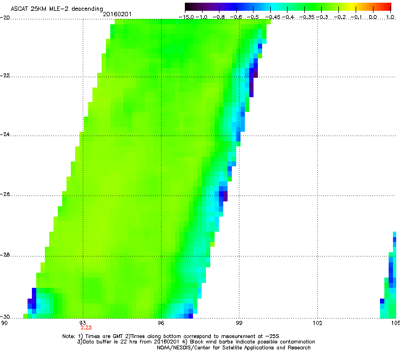Click the date 20160201 below the title
The width and height of the screenshot is (400, 351).
[x=117, y=14]
